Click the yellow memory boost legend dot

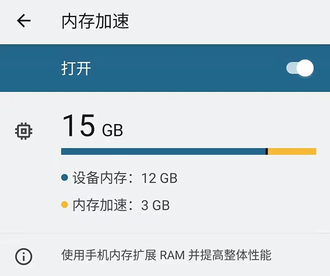(x=64, y=205)
